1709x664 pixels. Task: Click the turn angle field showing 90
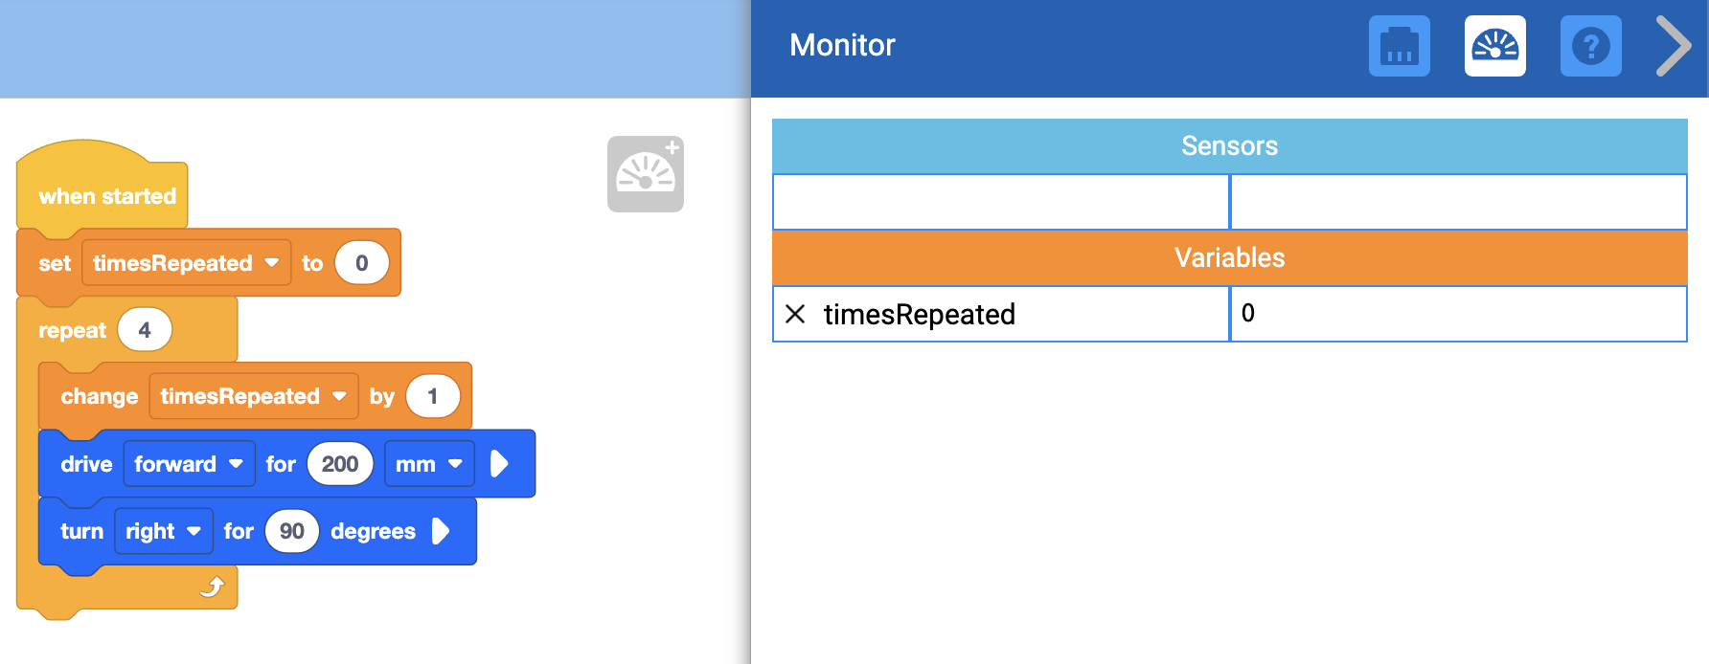(x=292, y=531)
